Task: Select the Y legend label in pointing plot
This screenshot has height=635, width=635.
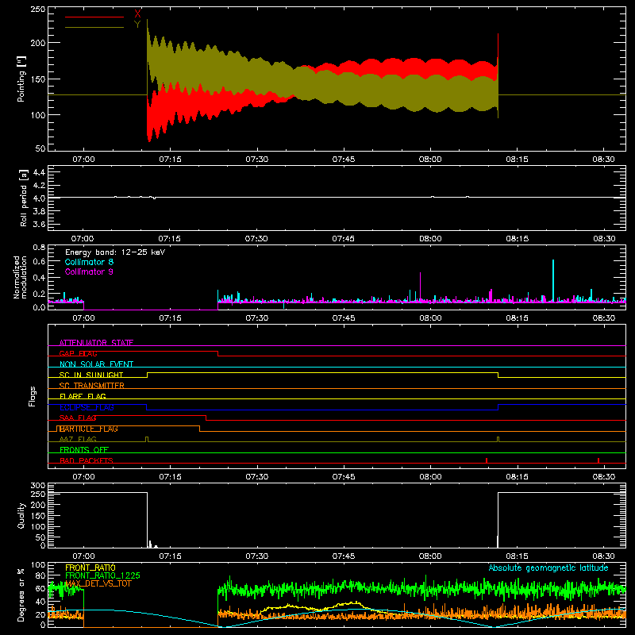Action: click(137, 25)
